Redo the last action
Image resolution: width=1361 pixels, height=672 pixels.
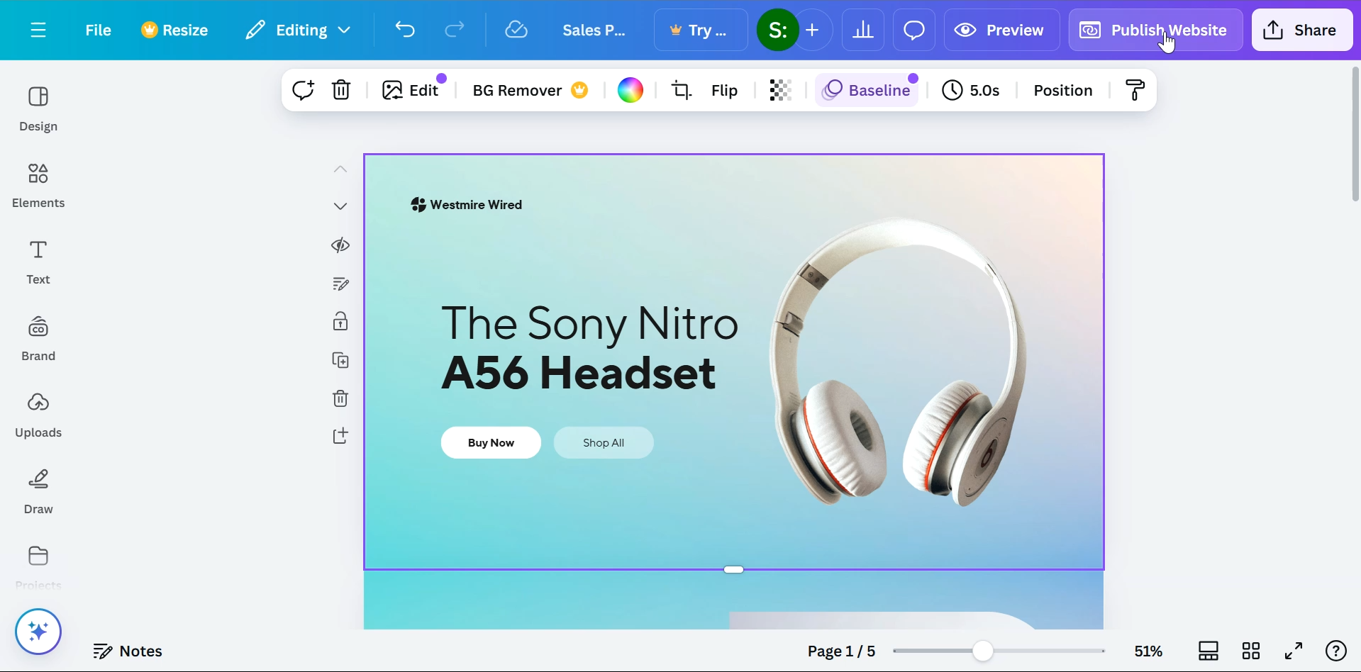click(x=455, y=30)
